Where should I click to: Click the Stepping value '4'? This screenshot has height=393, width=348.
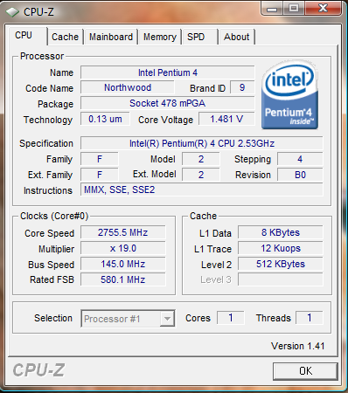300,159
